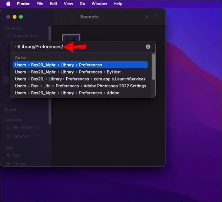222x202 pixels.
Task: Open the Go menu
Action: [x=82, y=4]
